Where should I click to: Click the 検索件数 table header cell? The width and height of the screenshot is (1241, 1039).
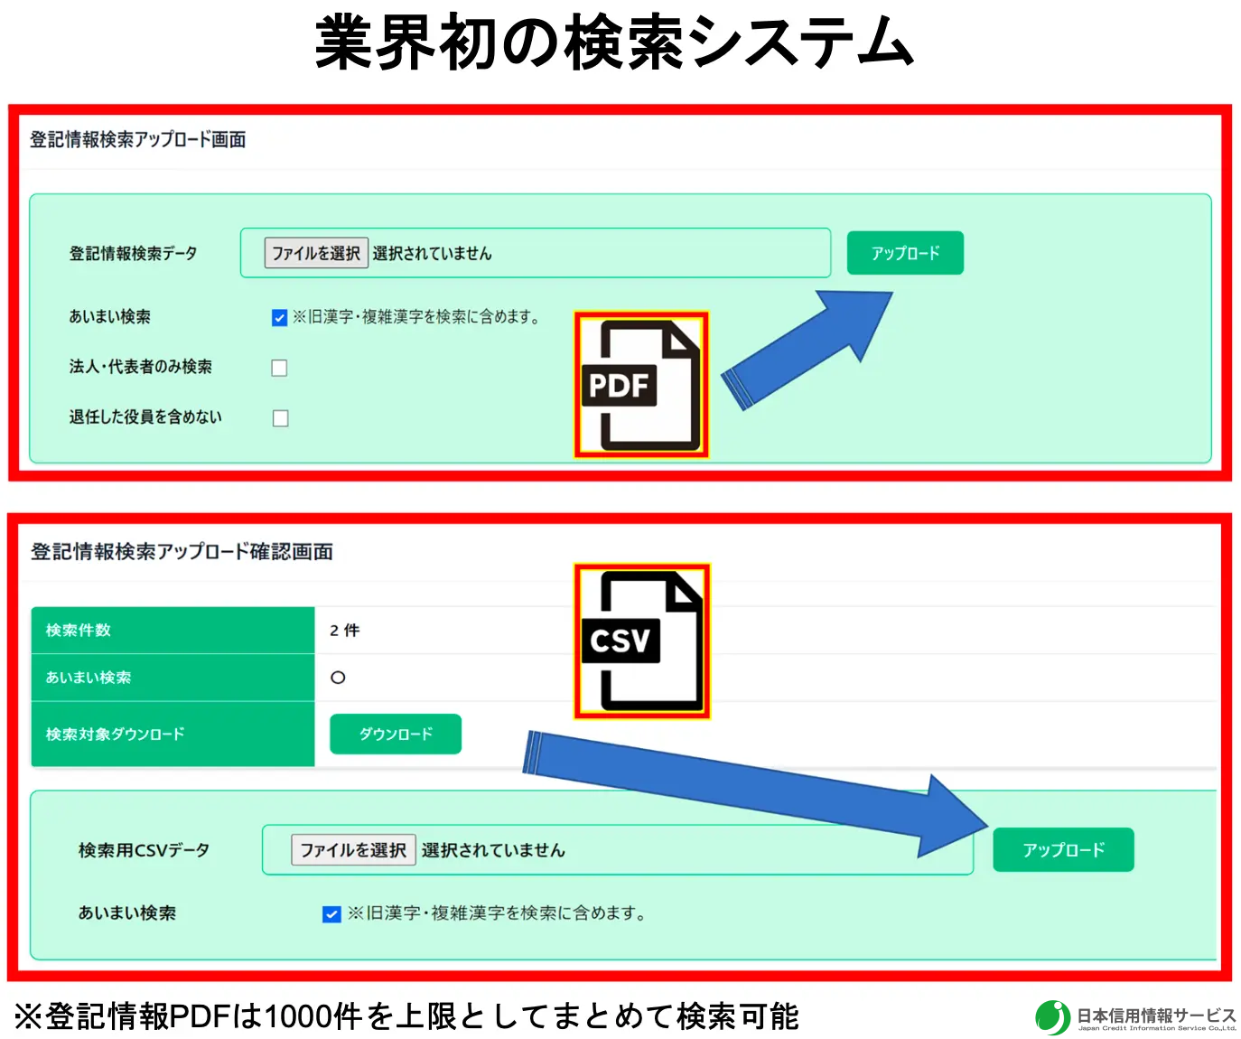[x=173, y=631]
